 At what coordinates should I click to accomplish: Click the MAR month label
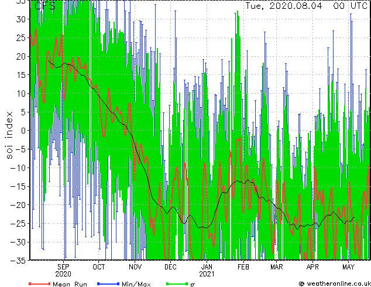click(x=277, y=267)
